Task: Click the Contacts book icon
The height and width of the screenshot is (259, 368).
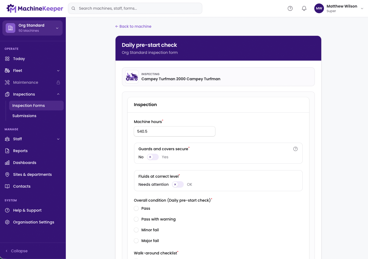Action: (x=7, y=186)
